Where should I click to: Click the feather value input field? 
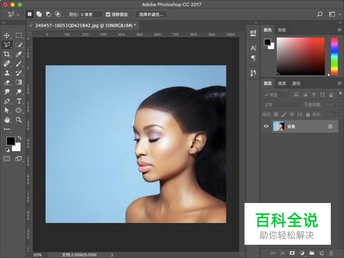click(x=91, y=14)
